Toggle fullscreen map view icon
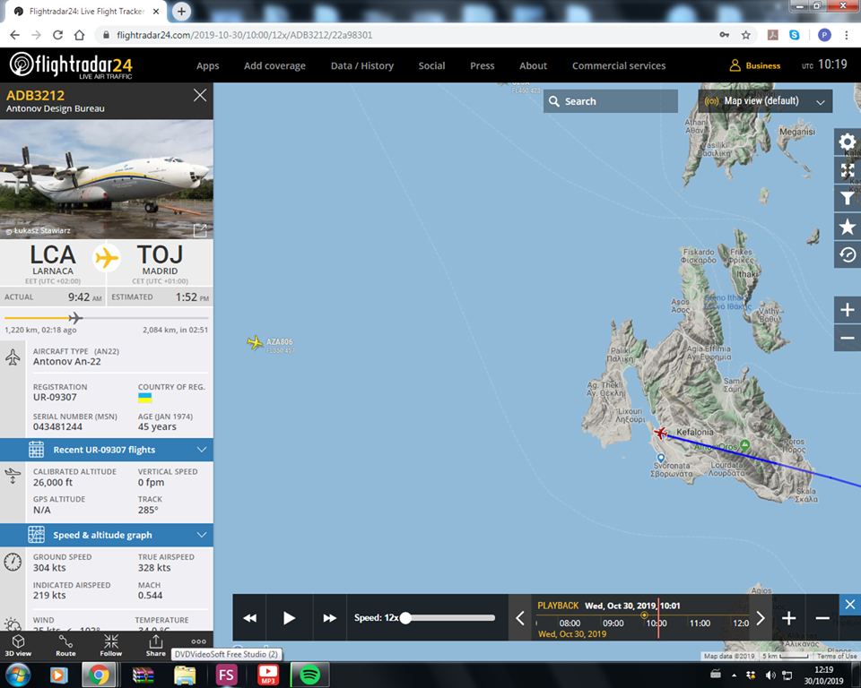This screenshot has width=861, height=688. [x=848, y=170]
